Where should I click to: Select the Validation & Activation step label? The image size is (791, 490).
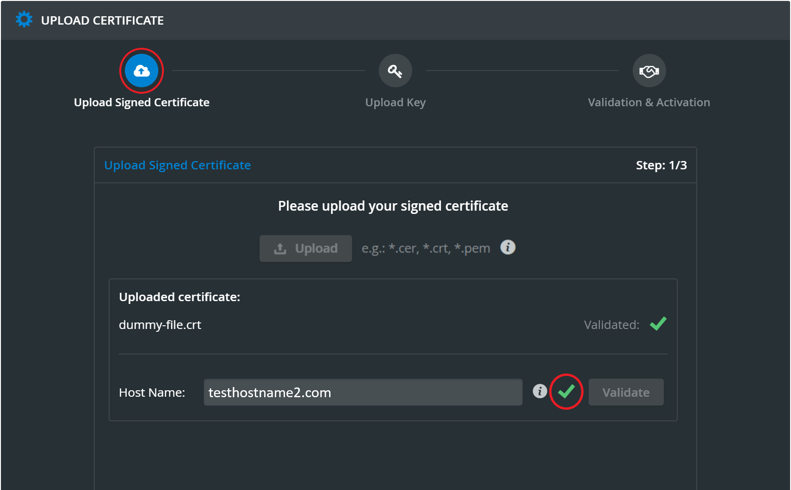649,103
